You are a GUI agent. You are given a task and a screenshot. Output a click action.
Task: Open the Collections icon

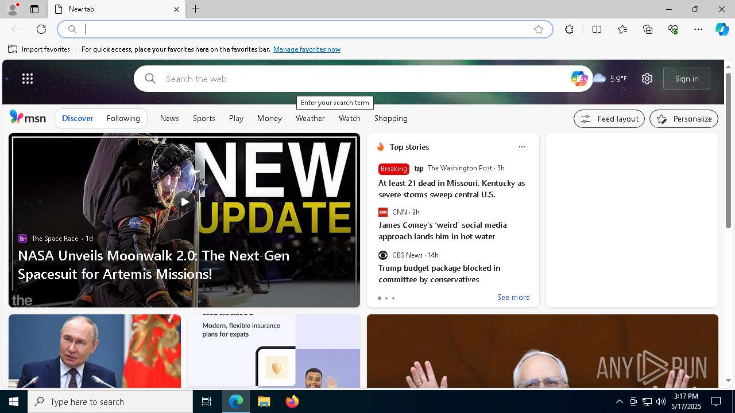point(648,29)
